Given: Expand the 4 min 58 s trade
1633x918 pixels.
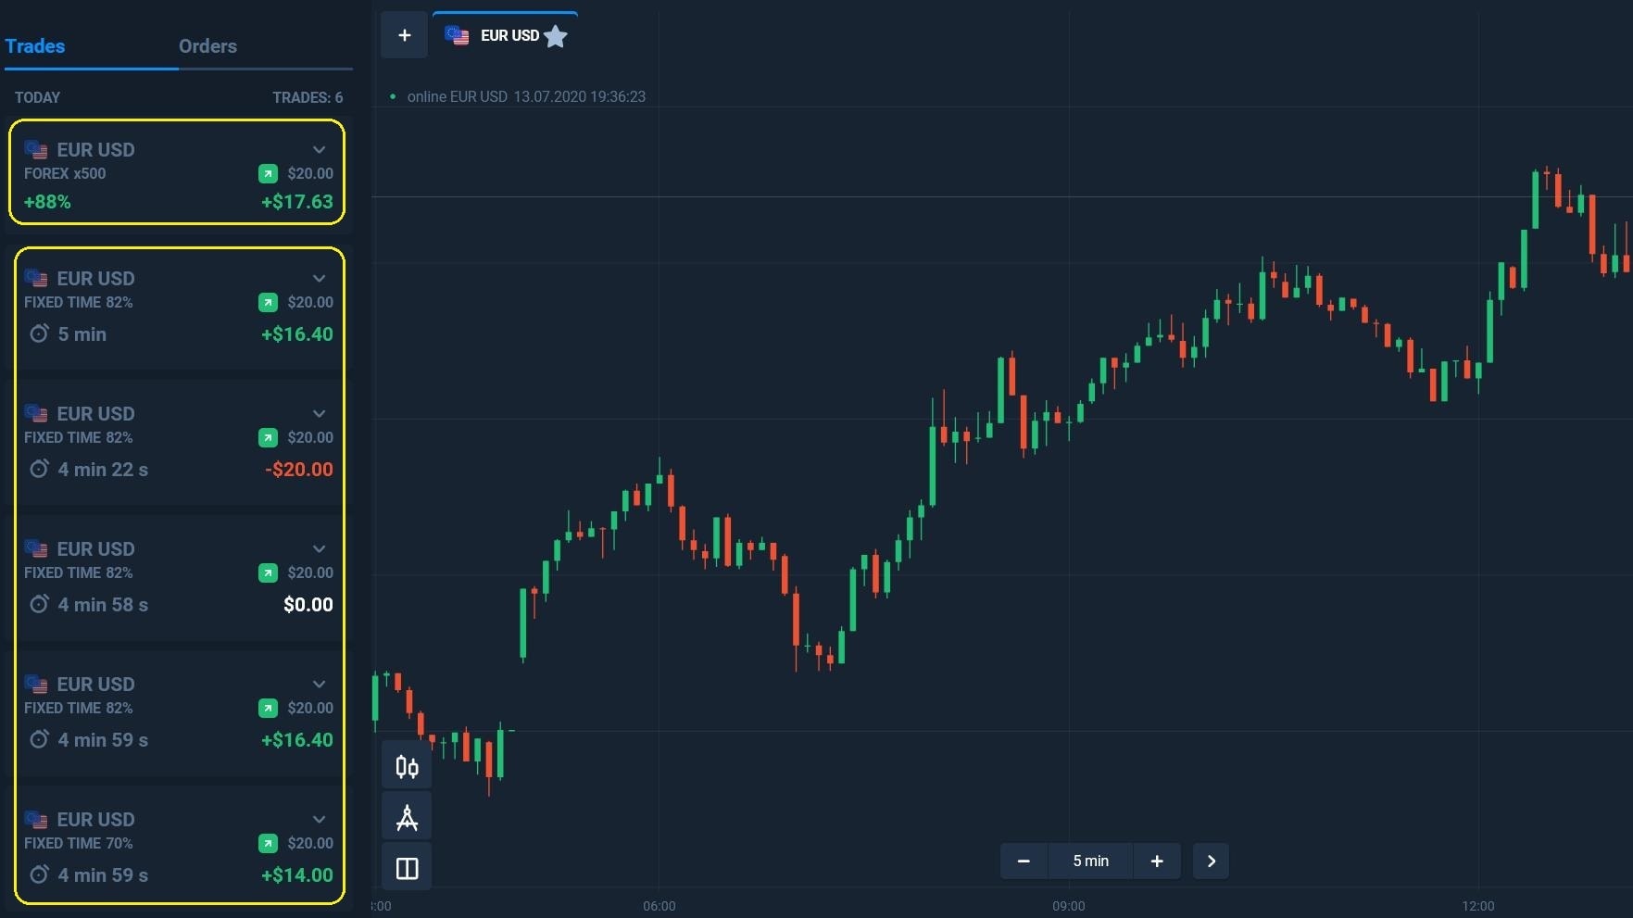Looking at the screenshot, I should [x=319, y=548].
